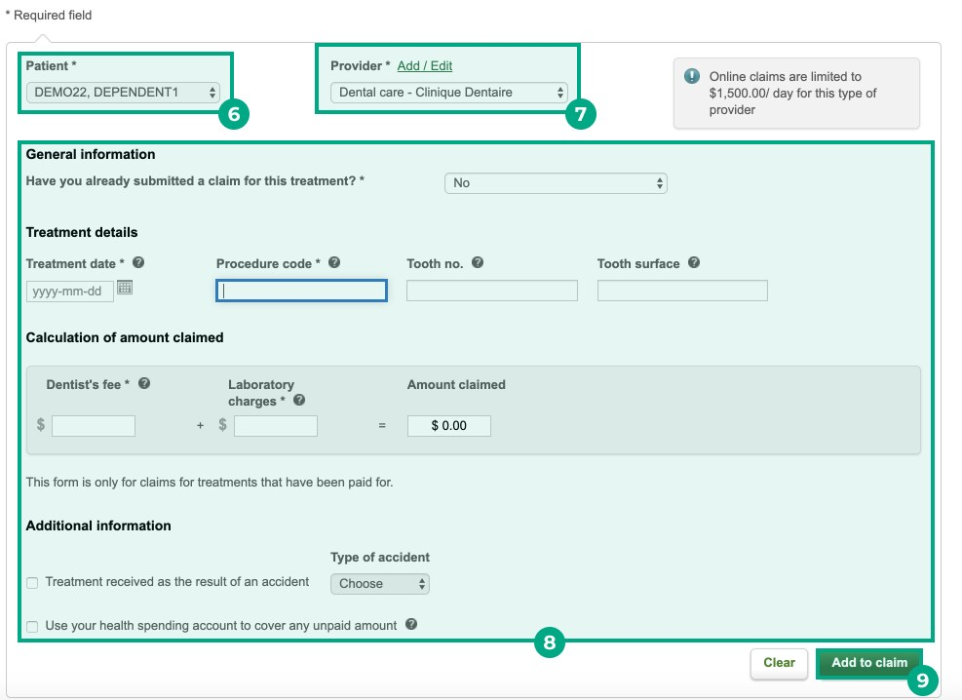This screenshot has width=962, height=700.
Task: Clear the form
Action: point(779,663)
